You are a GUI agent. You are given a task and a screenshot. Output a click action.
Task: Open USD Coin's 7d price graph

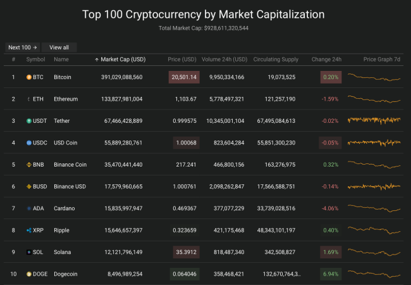(x=374, y=142)
